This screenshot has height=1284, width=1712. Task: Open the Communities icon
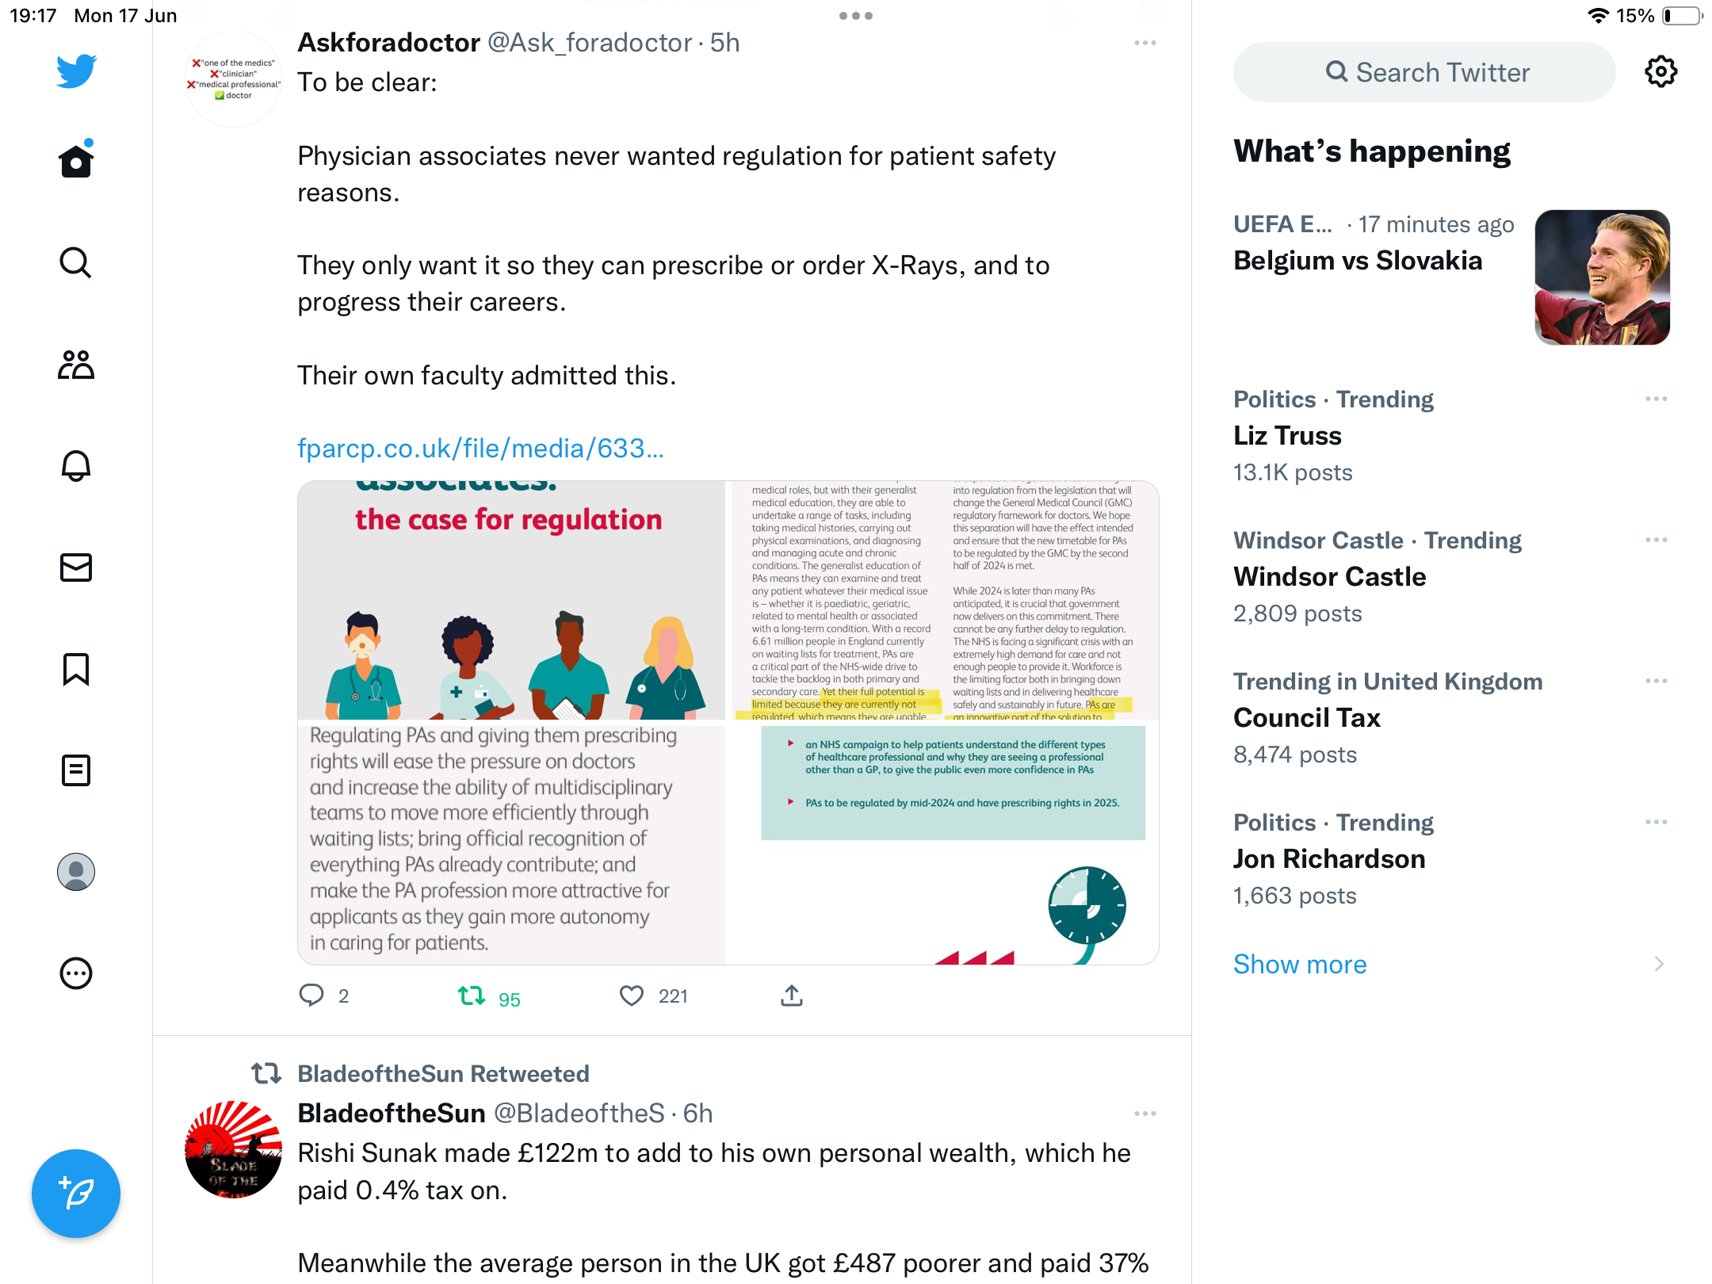(x=76, y=365)
